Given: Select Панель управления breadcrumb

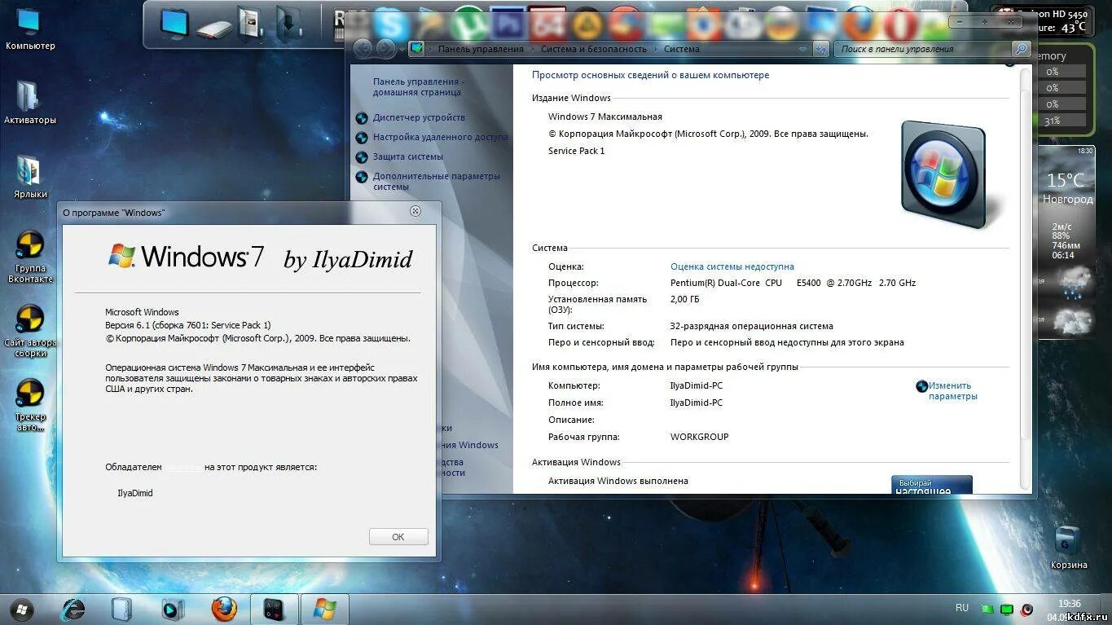Looking at the screenshot, I should tap(481, 49).
